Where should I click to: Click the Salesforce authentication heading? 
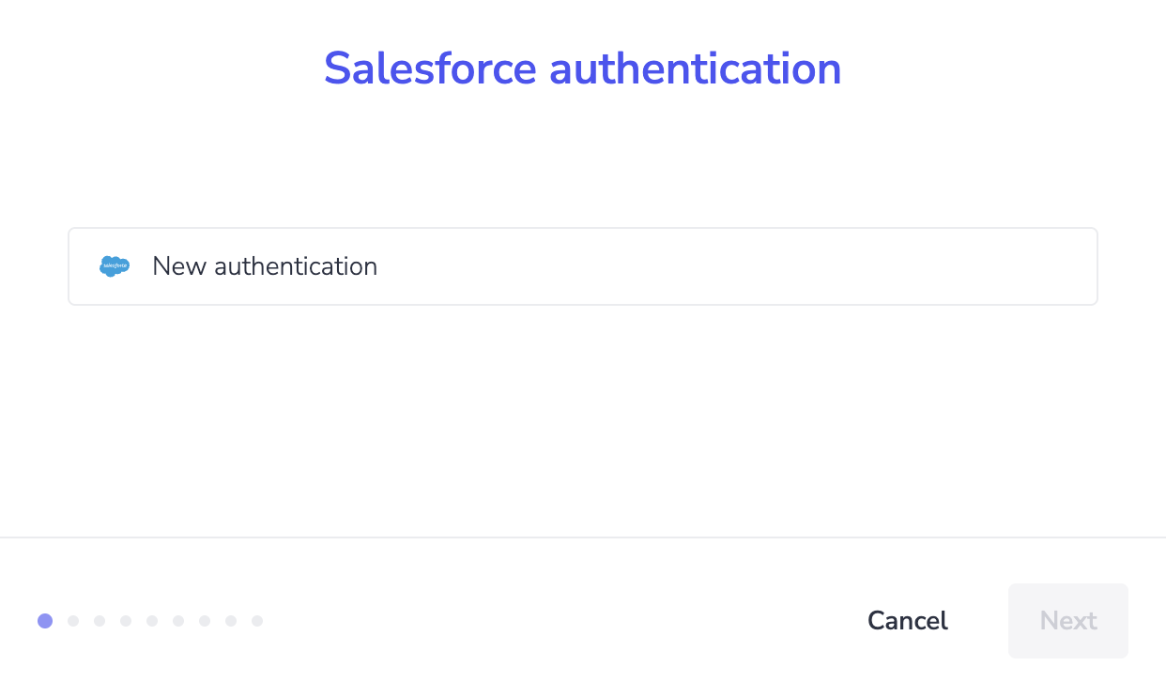[x=582, y=68]
